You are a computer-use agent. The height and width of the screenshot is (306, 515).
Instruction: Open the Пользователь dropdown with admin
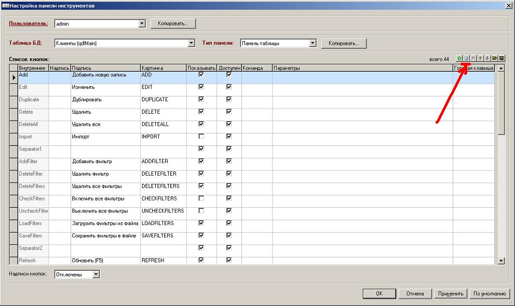[142, 24]
